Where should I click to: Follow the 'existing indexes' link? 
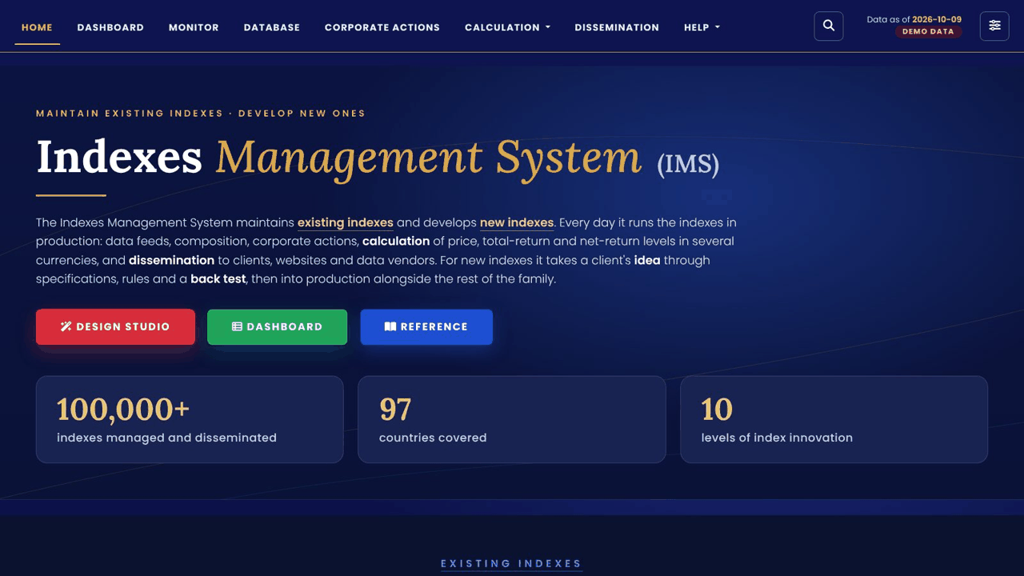click(x=346, y=222)
